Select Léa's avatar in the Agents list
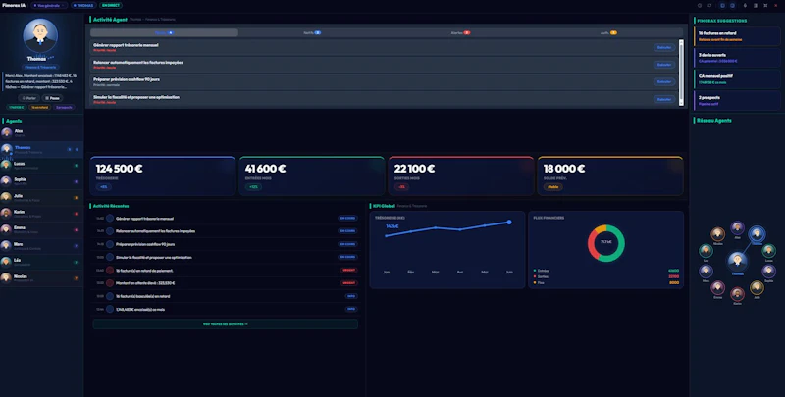 click(x=6, y=262)
